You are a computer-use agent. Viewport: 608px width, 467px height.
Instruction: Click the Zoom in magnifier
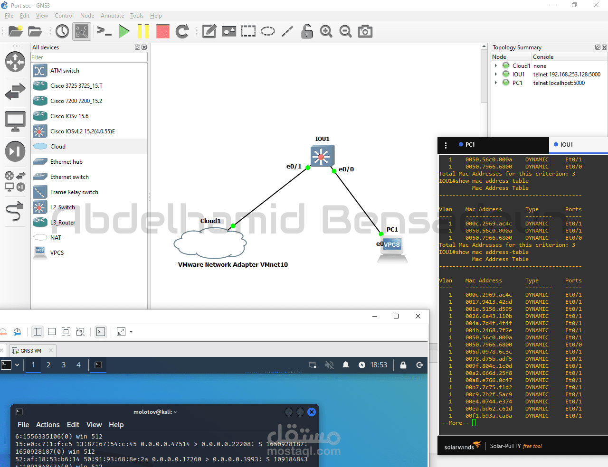pyautogui.click(x=326, y=31)
